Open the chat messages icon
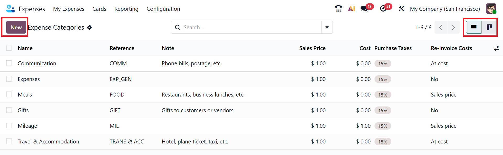The height and width of the screenshot is (155, 503). [364, 9]
